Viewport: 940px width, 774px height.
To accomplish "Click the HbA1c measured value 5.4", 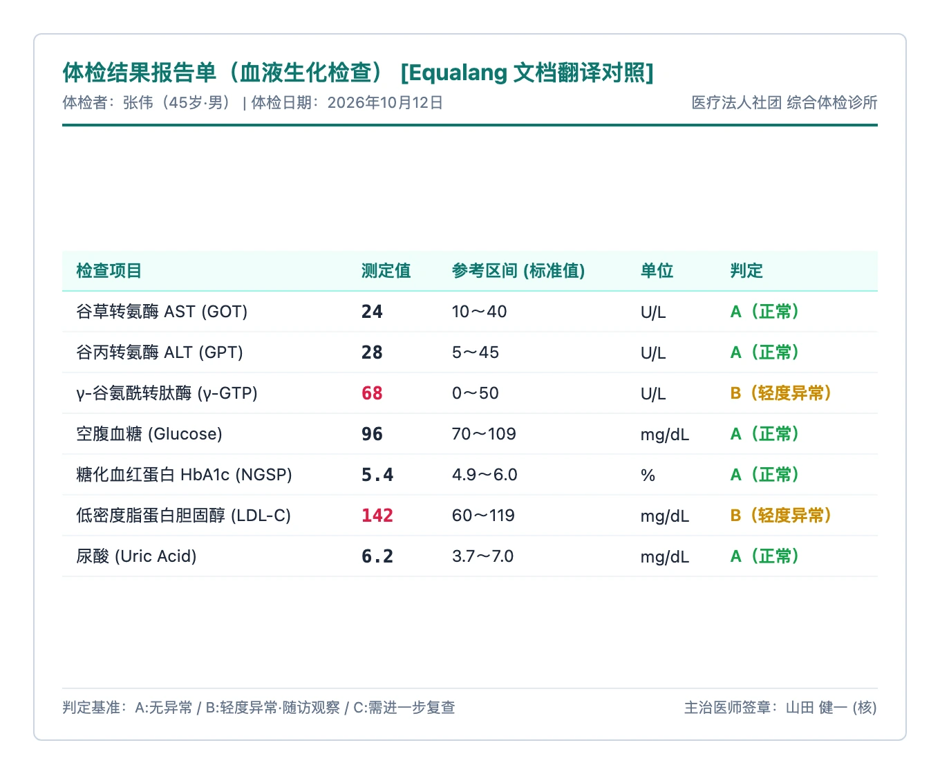I will pyautogui.click(x=377, y=475).
